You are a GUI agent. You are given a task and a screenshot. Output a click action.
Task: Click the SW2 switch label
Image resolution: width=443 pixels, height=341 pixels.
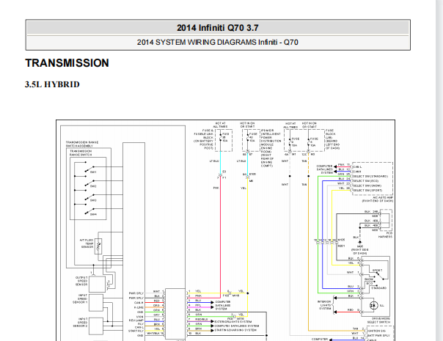(93, 186)
